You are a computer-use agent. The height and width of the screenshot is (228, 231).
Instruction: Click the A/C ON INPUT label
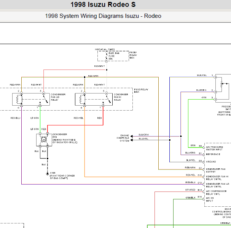pyautogui.click(x=210, y=199)
